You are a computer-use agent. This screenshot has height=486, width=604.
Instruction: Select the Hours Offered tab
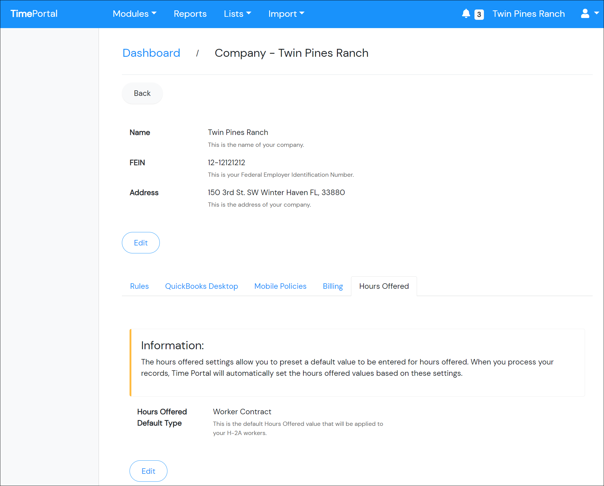click(384, 286)
